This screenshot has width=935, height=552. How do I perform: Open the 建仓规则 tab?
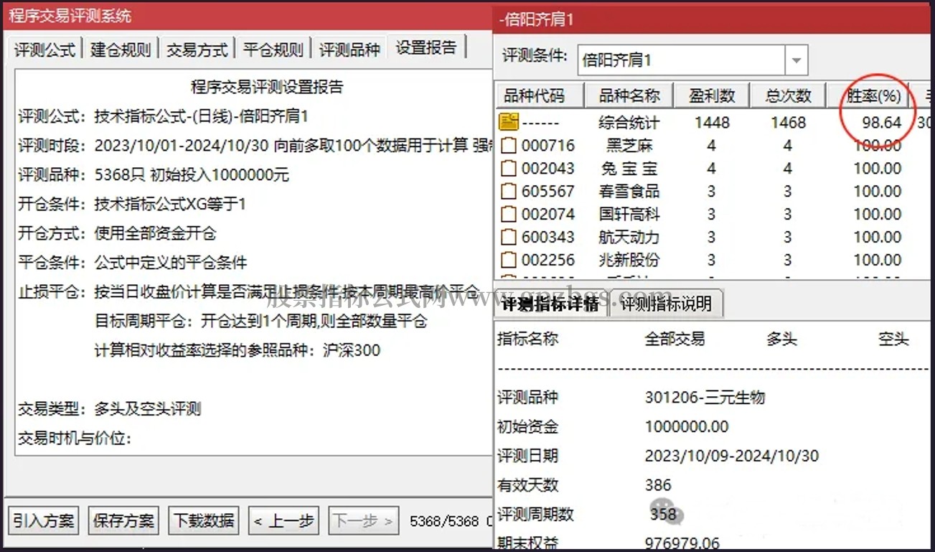(x=121, y=49)
